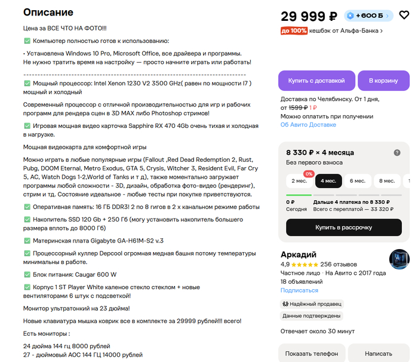Click the до 100% cashback red badge
Viewport: 418px width, 362px height.
[x=294, y=30]
